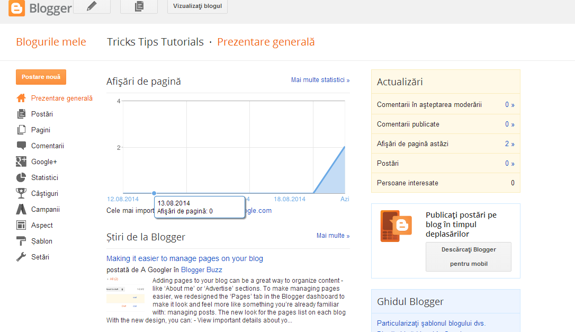Click the 13.08.2014 data point on chart
The width and height of the screenshot is (575, 332).
click(154, 193)
